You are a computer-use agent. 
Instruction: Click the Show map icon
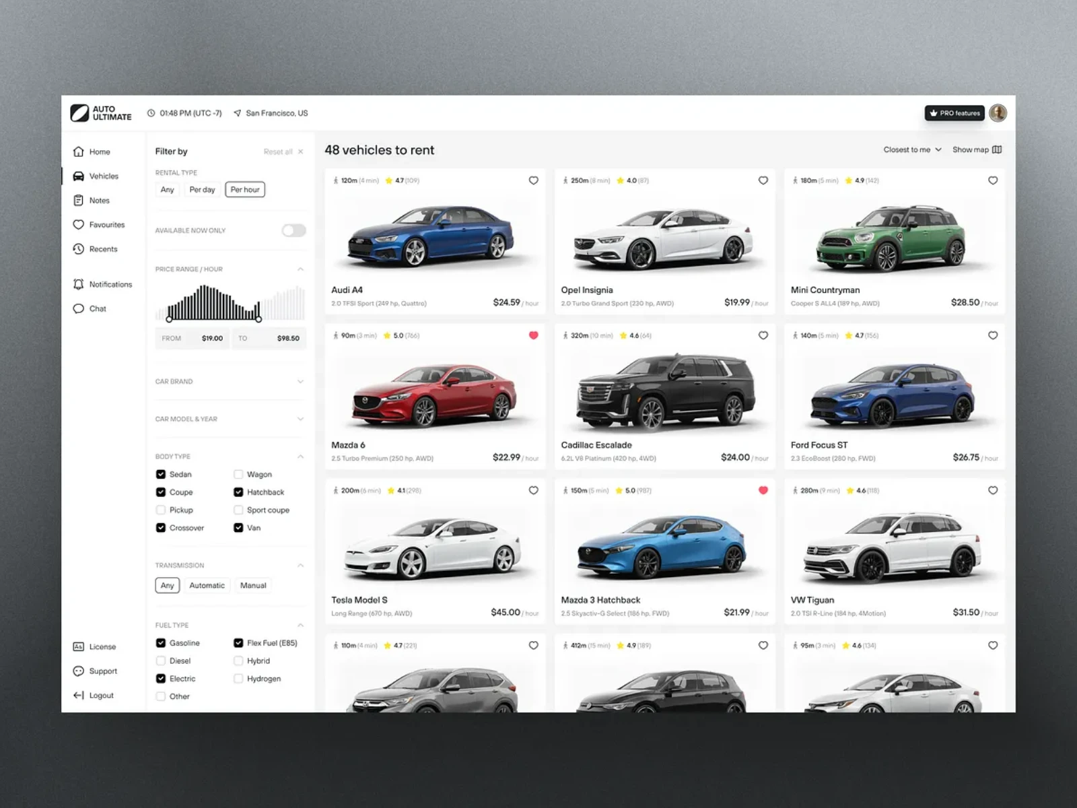(x=997, y=149)
